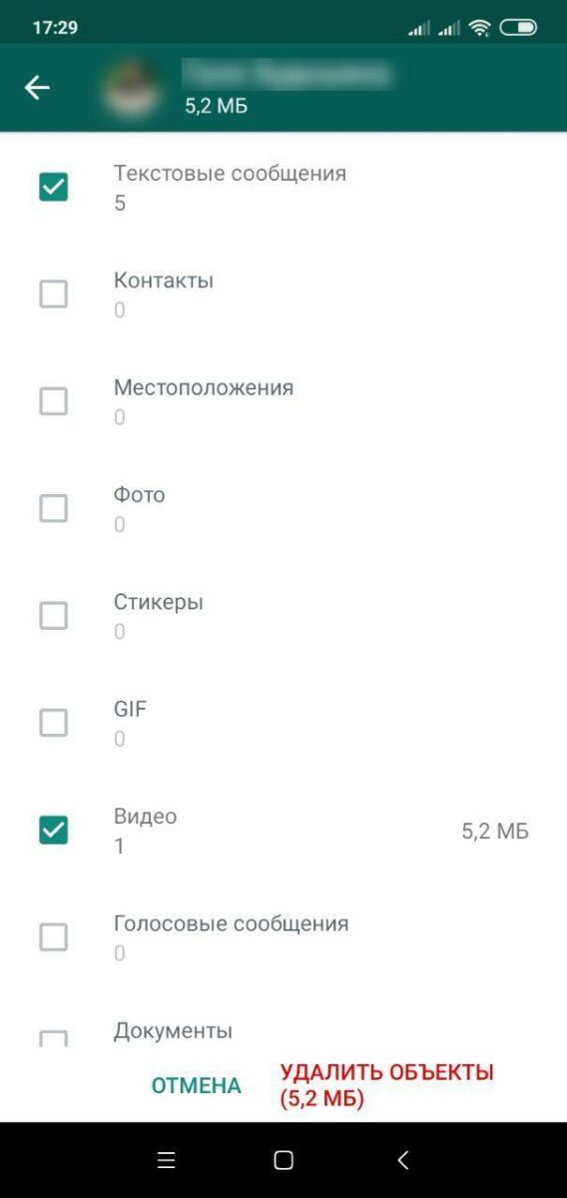This screenshot has width=567, height=1198.
Task: Tap the Android recent apps menu icon
Action: (167, 1160)
